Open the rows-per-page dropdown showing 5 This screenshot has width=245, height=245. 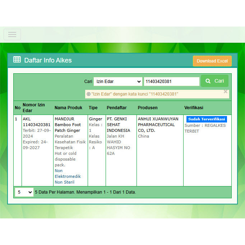(24, 192)
